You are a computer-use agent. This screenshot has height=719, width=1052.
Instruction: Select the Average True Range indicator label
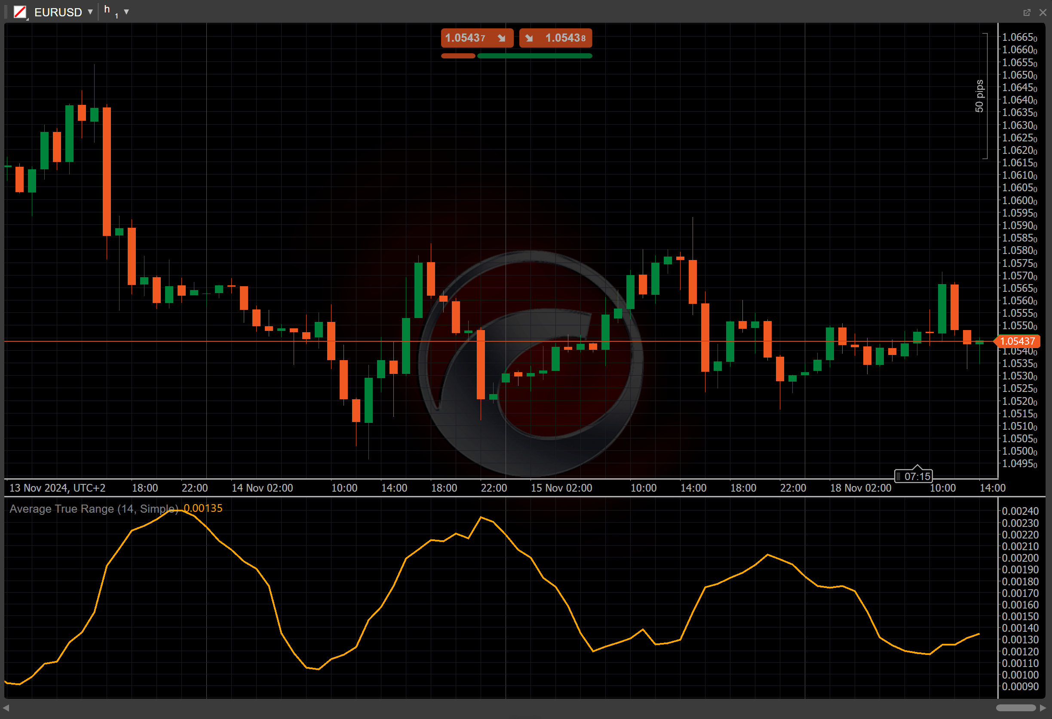[93, 508]
